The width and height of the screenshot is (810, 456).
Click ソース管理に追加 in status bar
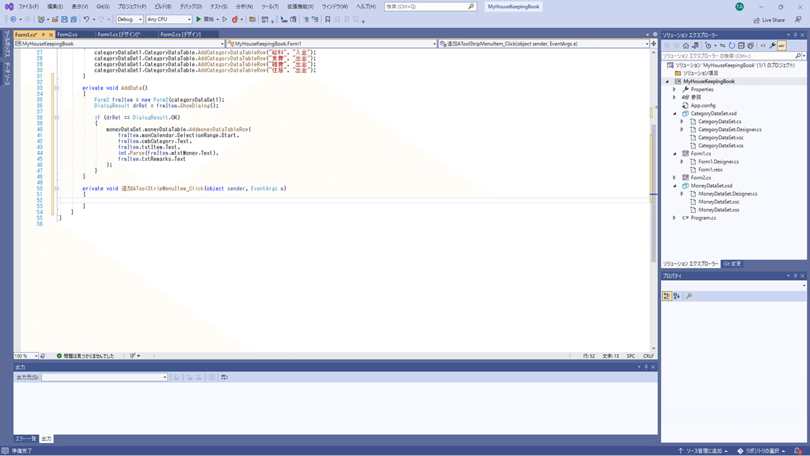pos(704,451)
